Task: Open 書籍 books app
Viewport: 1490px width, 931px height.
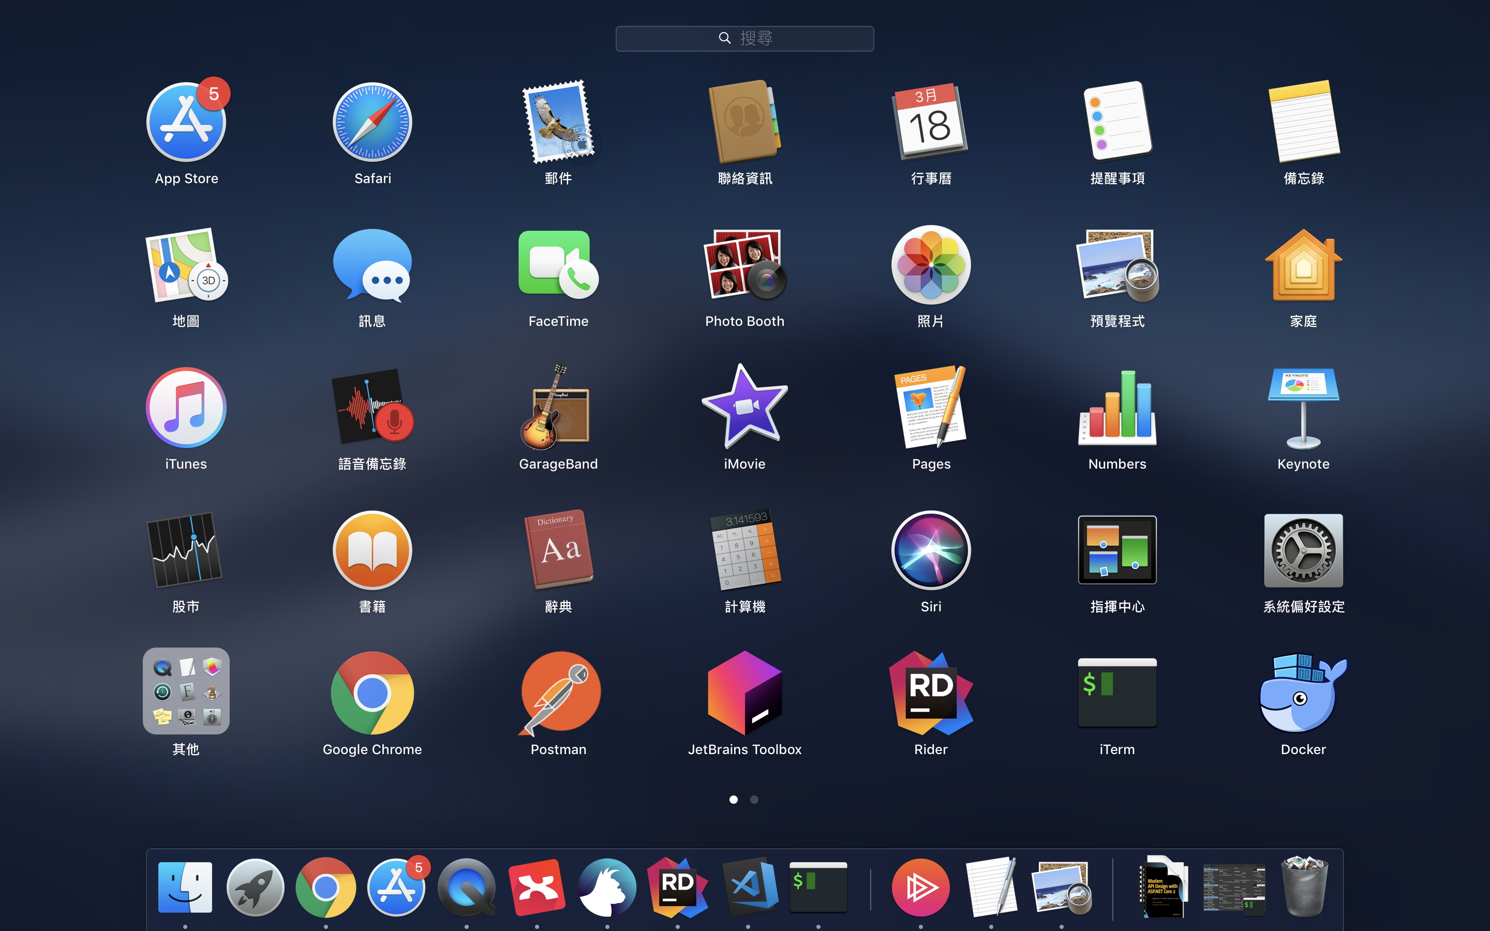Action: (x=373, y=550)
